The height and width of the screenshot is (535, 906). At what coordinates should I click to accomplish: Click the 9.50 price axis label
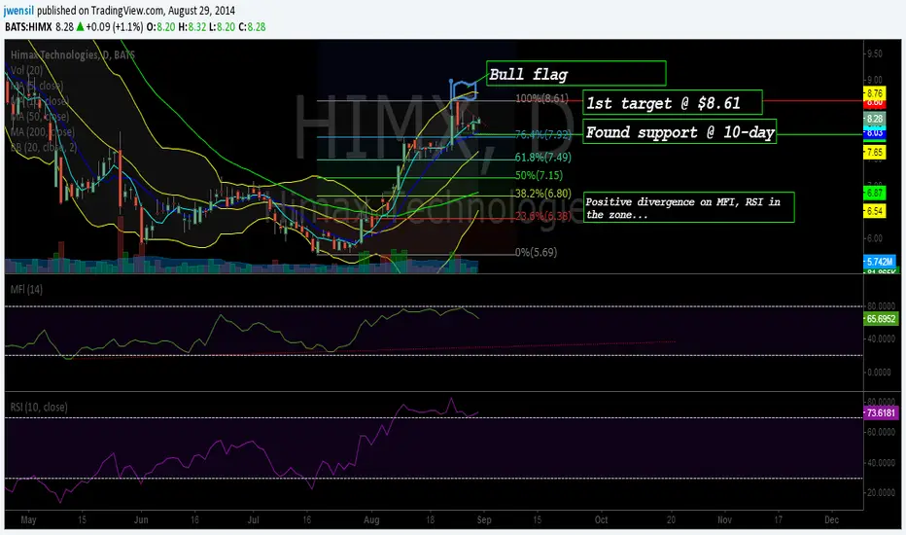[x=875, y=53]
